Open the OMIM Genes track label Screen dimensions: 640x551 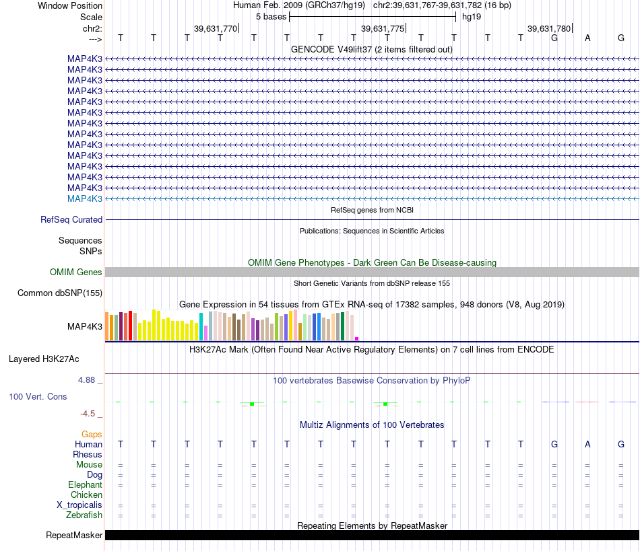coord(75,272)
